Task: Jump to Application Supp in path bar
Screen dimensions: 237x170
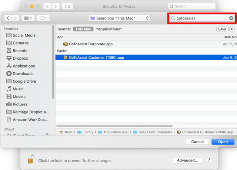Action: click(114, 132)
